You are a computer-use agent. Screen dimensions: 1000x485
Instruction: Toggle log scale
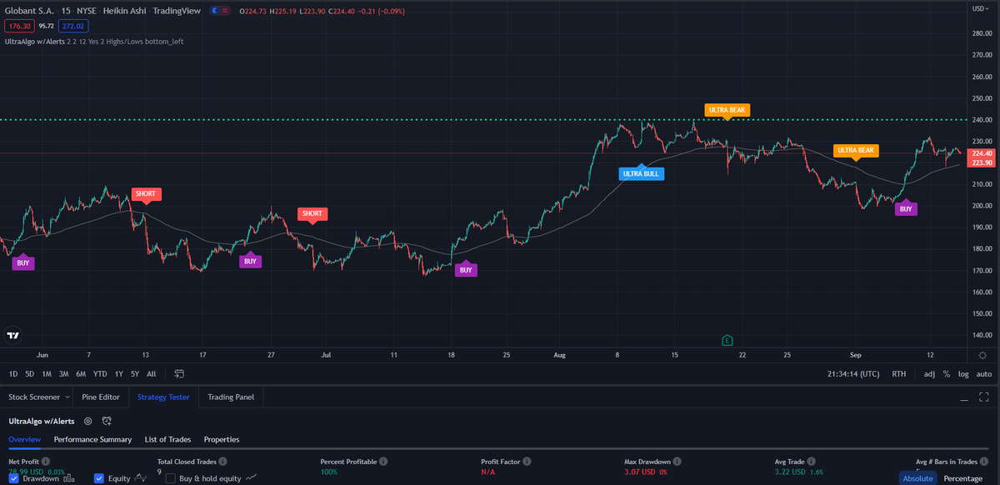point(963,374)
